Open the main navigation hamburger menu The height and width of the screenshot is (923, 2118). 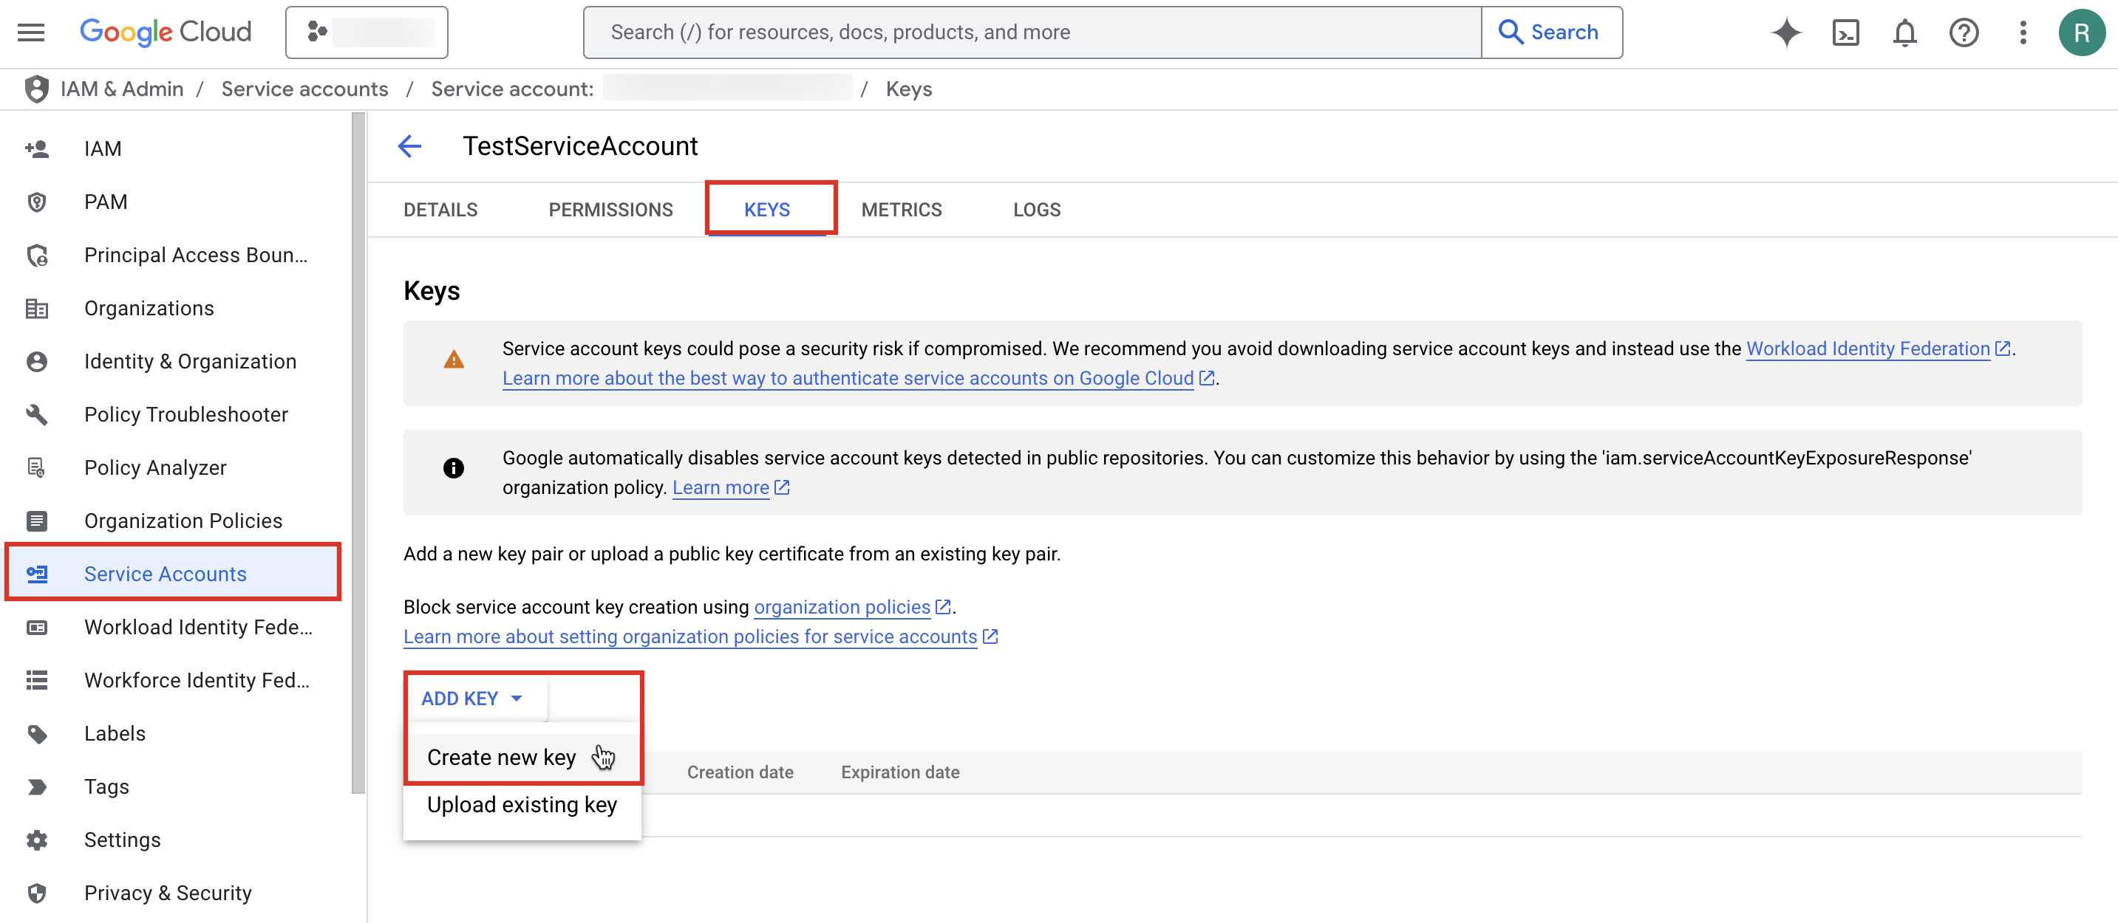click(x=31, y=32)
